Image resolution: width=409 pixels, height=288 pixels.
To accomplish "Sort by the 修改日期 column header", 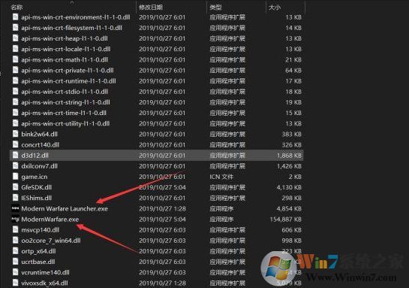I will [151, 7].
